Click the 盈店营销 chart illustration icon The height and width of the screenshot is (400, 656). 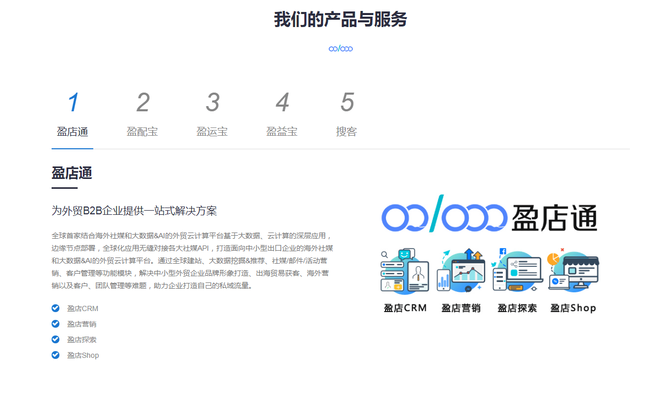[461, 271]
